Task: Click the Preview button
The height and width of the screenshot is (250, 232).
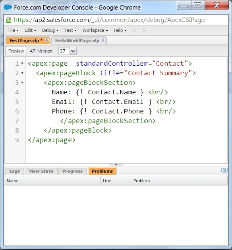Action: (x=16, y=51)
